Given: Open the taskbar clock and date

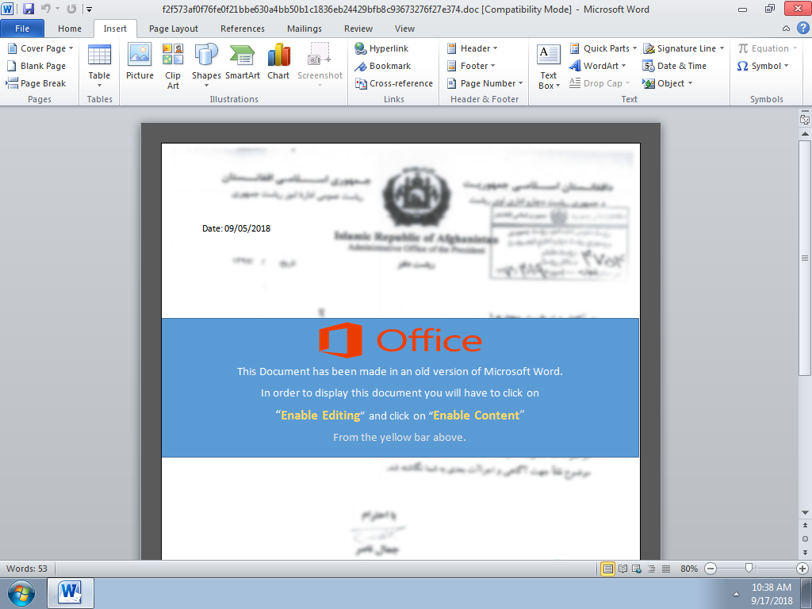Looking at the screenshot, I should [x=772, y=594].
